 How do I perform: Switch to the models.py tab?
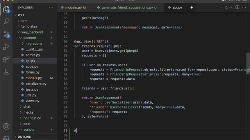[73, 7]
